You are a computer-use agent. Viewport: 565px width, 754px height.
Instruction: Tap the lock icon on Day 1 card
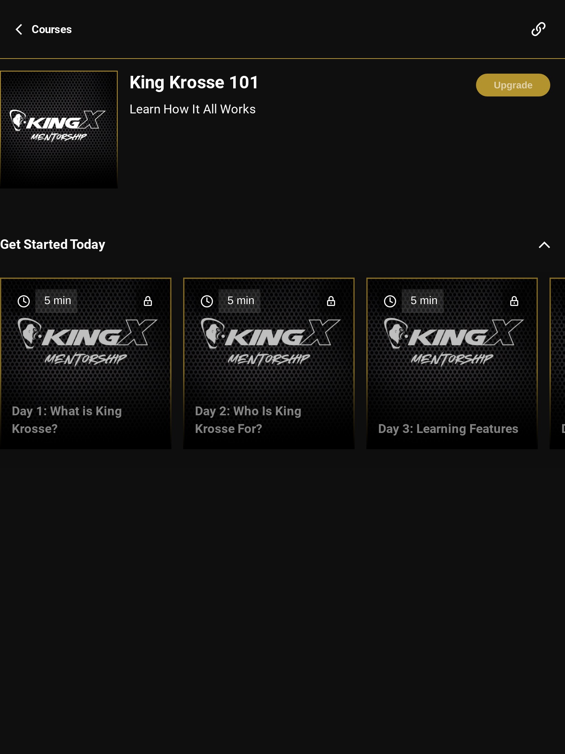[x=148, y=301]
